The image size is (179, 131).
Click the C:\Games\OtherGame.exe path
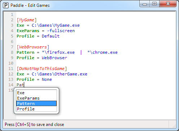(60, 74)
